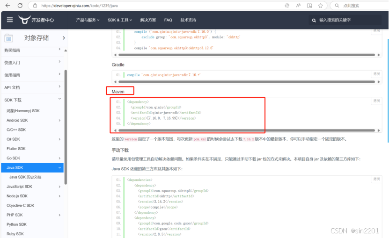The width and height of the screenshot is (389, 238).
Task: Expand JavaScript SDK chevron
Action: click(59, 187)
